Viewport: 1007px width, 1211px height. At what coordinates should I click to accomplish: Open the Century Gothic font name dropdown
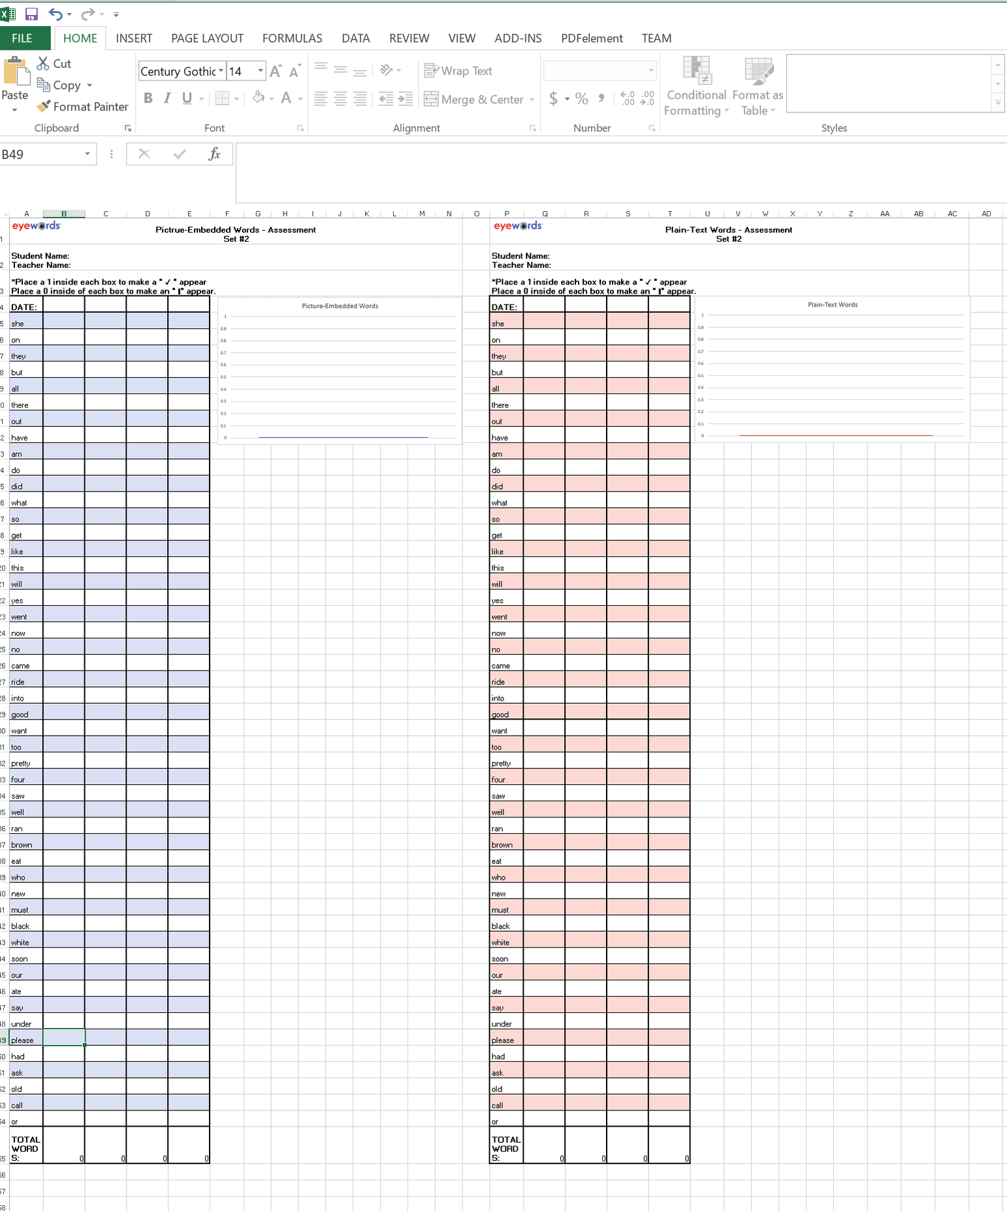click(x=221, y=71)
